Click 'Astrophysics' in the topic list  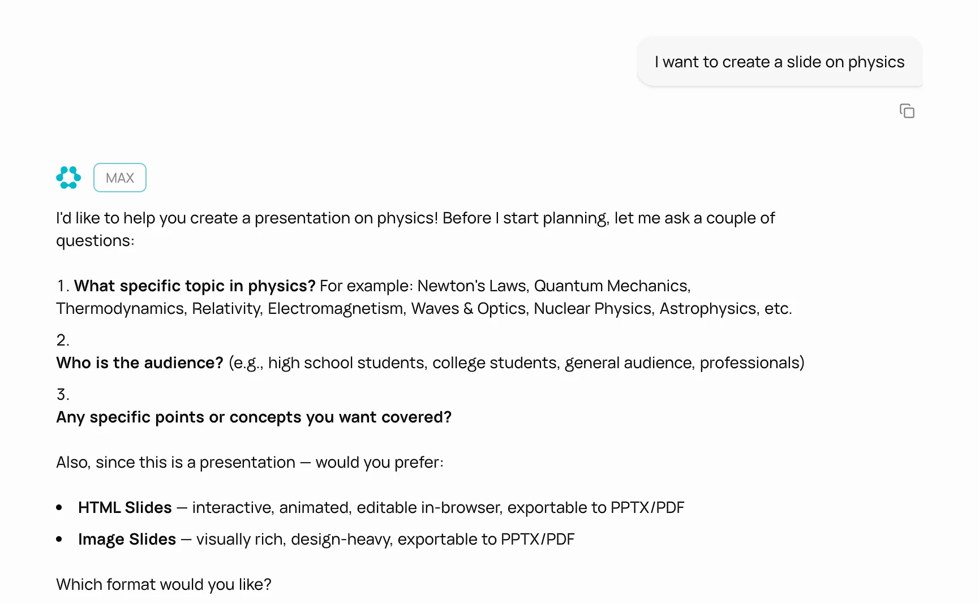pyautogui.click(x=708, y=308)
